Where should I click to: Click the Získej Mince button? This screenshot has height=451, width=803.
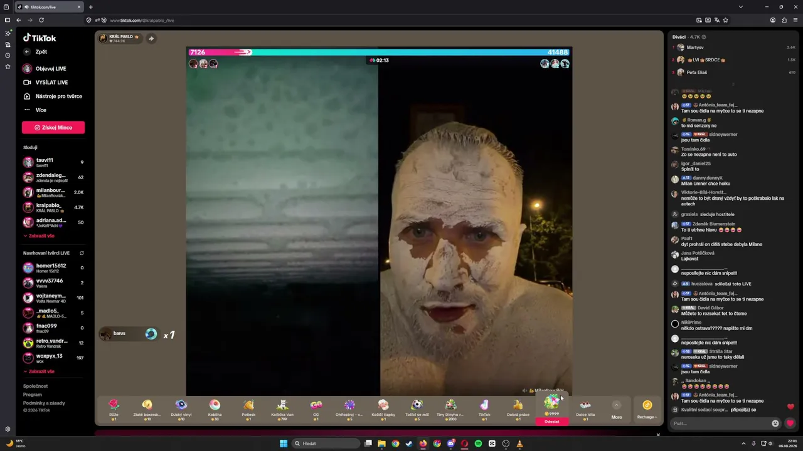[53, 128]
